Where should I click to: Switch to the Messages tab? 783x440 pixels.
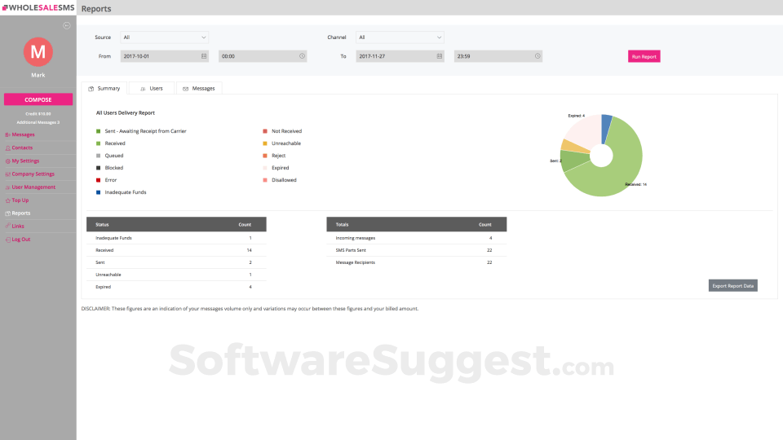click(x=199, y=88)
